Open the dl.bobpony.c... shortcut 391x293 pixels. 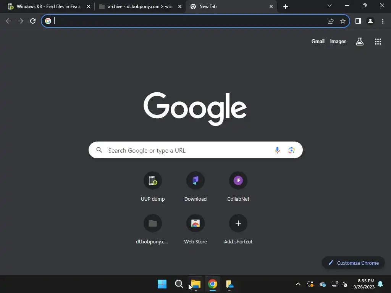(153, 229)
